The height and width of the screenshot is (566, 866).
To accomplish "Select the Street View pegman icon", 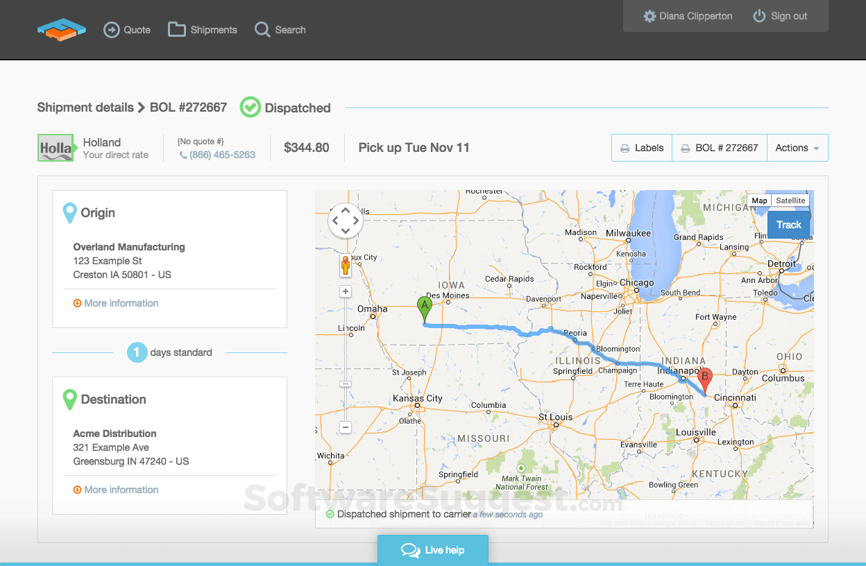I will (345, 265).
